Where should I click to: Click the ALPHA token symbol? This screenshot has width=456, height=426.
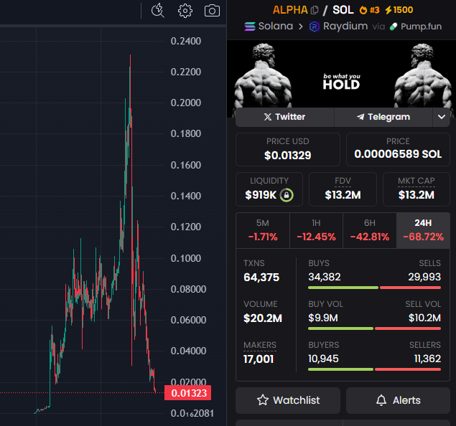(290, 10)
